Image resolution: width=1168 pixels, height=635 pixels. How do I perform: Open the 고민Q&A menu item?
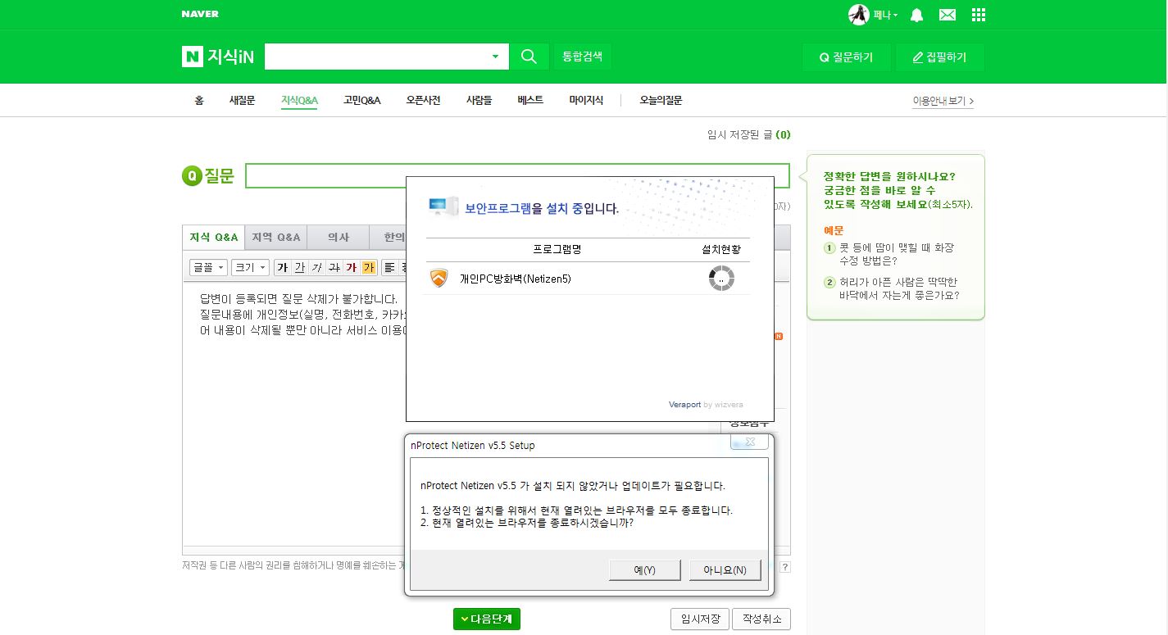coord(362,100)
